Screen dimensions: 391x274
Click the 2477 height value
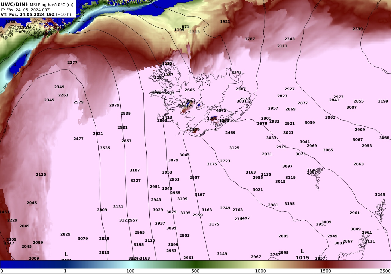tap(79, 139)
